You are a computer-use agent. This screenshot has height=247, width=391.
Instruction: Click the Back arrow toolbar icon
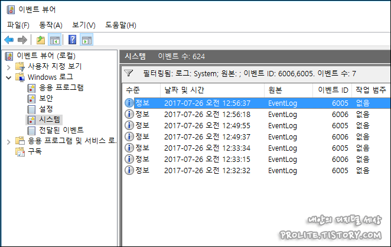click(9, 40)
